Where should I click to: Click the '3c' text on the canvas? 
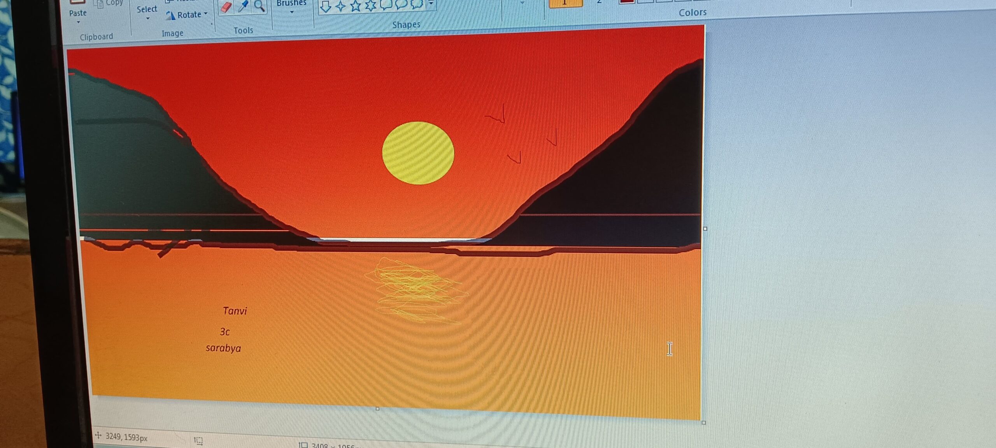pos(224,332)
